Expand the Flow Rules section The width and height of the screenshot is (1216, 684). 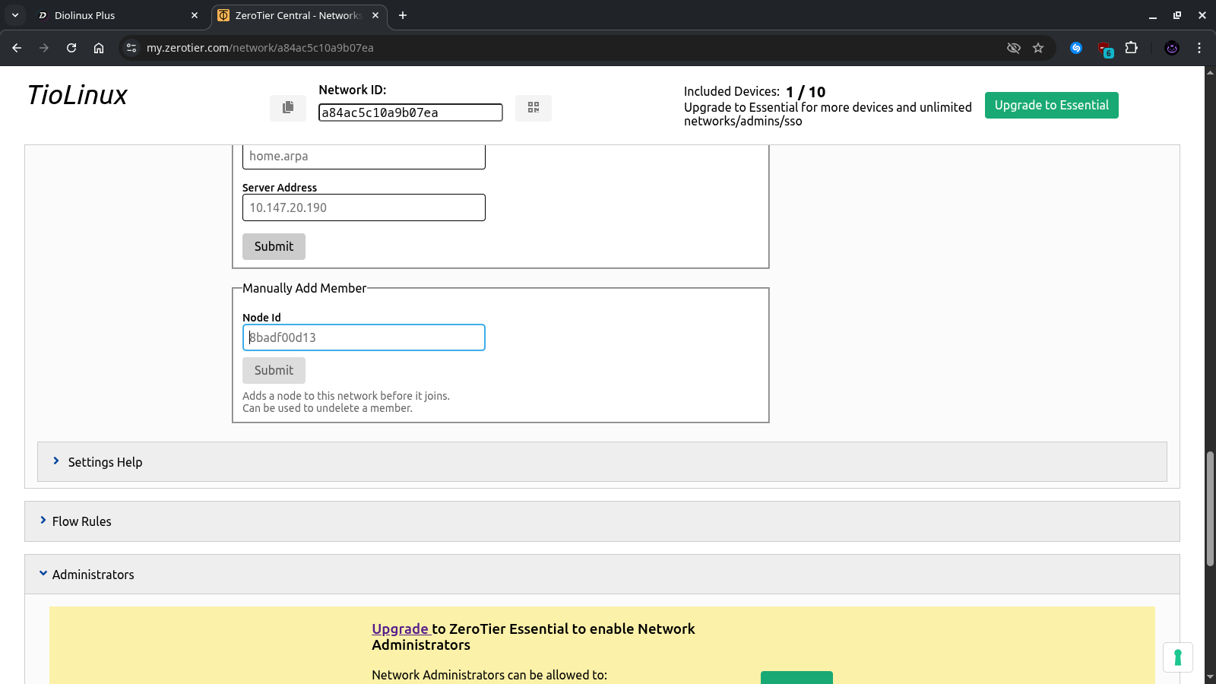pyautogui.click(x=81, y=521)
